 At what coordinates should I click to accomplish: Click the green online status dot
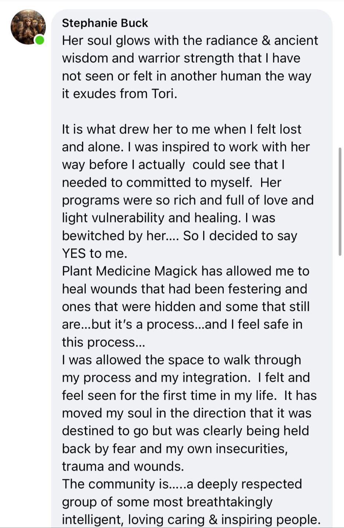[39, 40]
